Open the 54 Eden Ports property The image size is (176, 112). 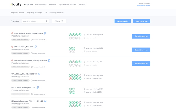point(23,47)
